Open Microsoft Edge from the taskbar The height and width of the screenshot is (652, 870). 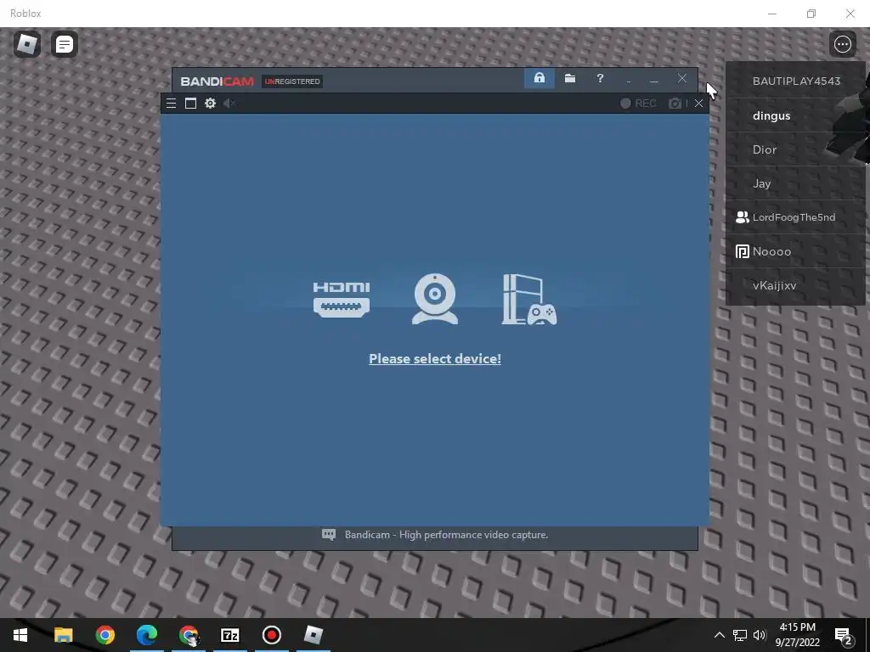pyautogui.click(x=147, y=635)
